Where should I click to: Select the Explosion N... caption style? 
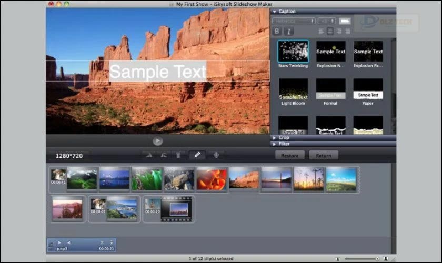(330, 52)
